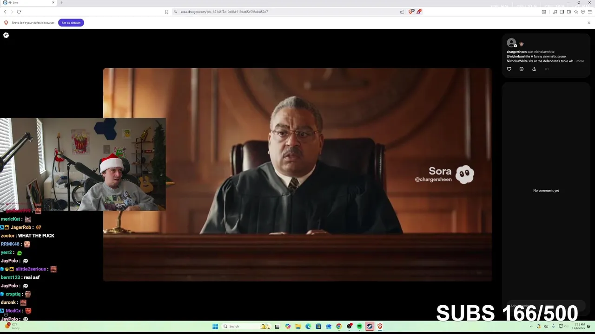Screen dimensions: 595x334
Task: Open the cast member's small profile picture
Action: click(x=521, y=44)
